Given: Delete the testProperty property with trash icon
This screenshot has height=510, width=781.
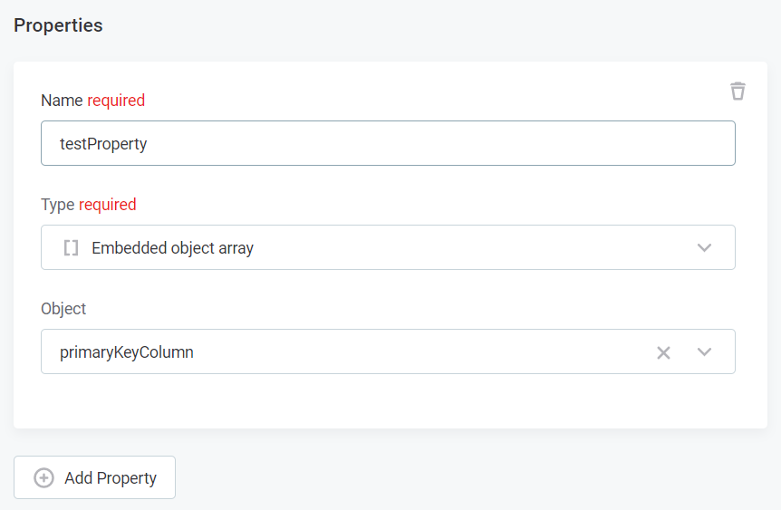Looking at the screenshot, I should (738, 91).
